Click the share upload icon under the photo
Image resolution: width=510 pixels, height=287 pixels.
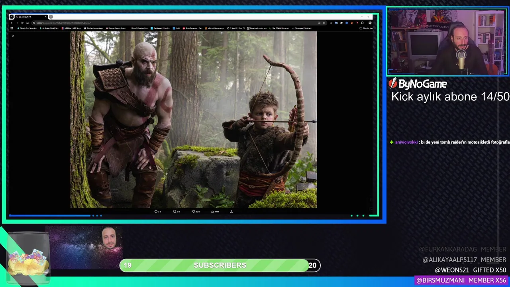tap(231, 212)
